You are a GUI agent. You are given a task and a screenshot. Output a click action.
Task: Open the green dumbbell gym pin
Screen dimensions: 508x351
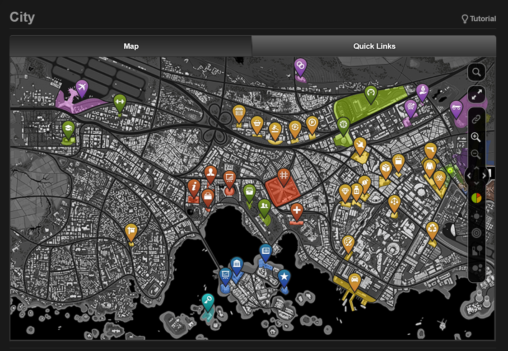(120, 103)
